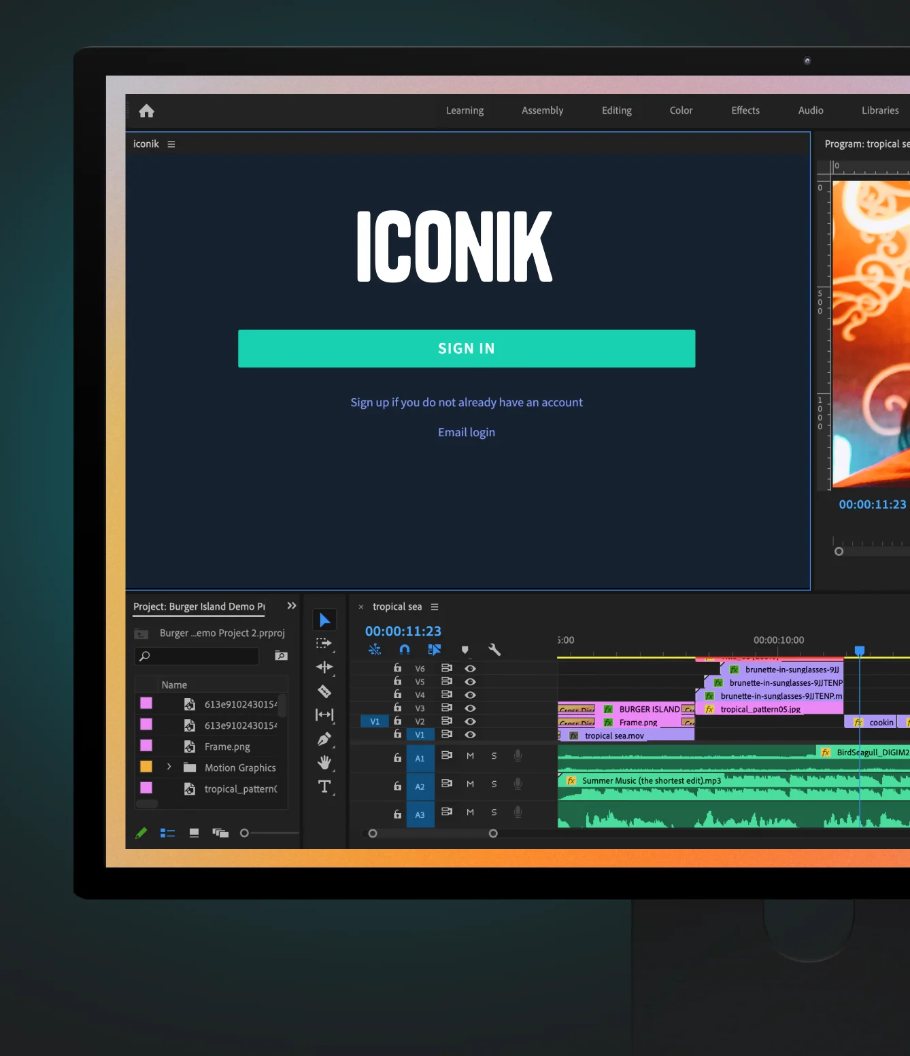This screenshot has width=910, height=1056.
Task: Toggle source patch V1 button
Action: click(375, 721)
